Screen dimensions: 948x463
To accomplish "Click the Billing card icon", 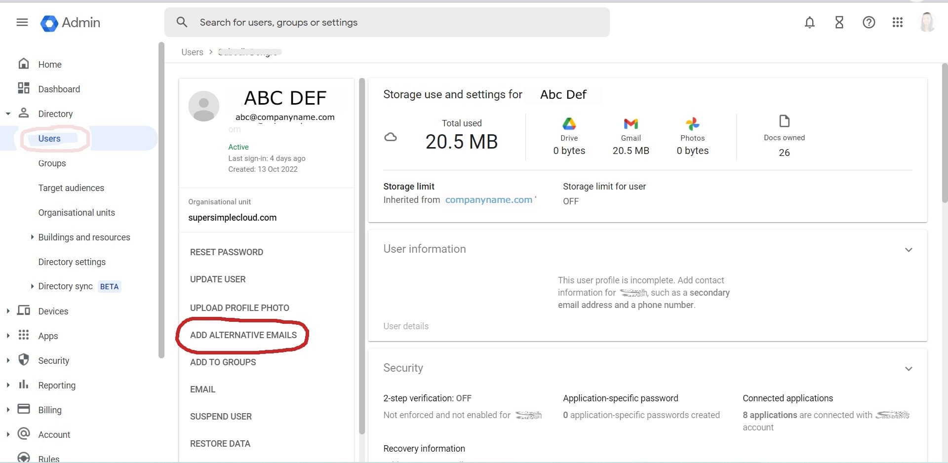I will tap(23, 409).
